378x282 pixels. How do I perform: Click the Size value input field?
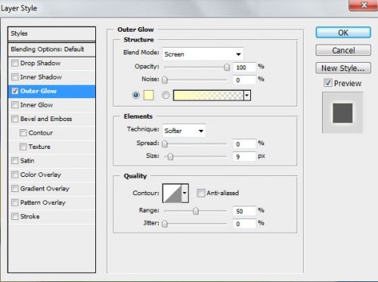click(x=244, y=156)
